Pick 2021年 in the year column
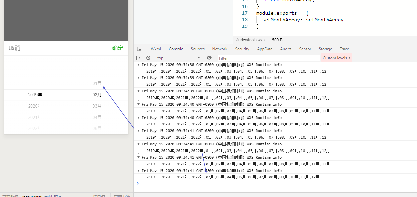The height and width of the screenshot is (197, 417). coord(35,117)
